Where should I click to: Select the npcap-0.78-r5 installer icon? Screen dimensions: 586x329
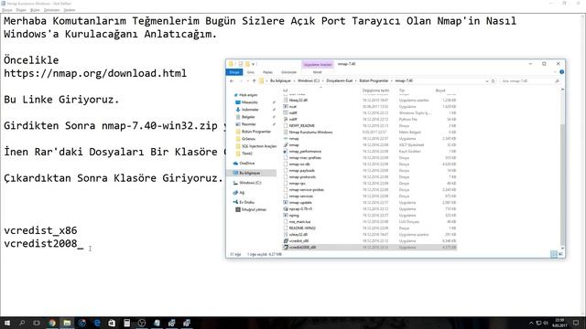pyautogui.click(x=286, y=209)
